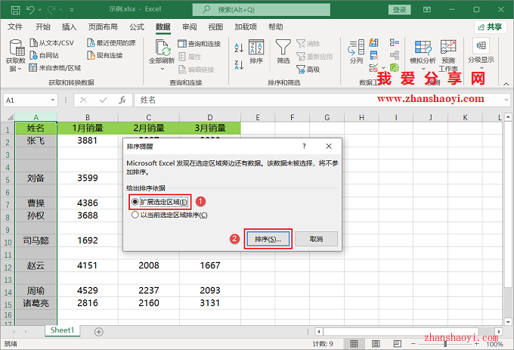
Task: Select column B header
Action: [x=88, y=117]
